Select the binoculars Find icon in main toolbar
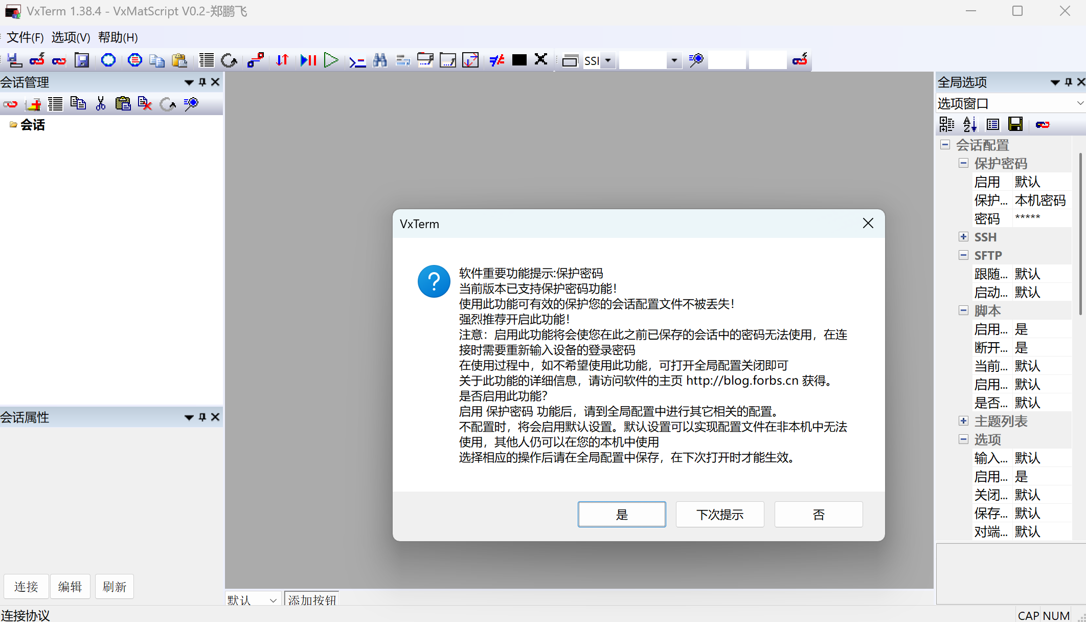Viewport: 1086px width, 622px height. (x=380, y=60)
